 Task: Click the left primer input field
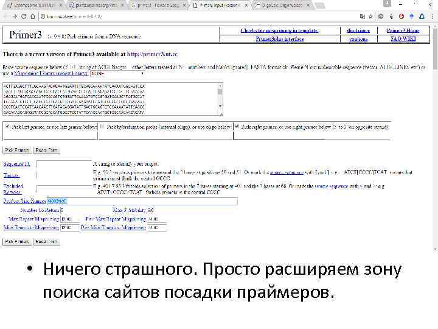(50, 136)
